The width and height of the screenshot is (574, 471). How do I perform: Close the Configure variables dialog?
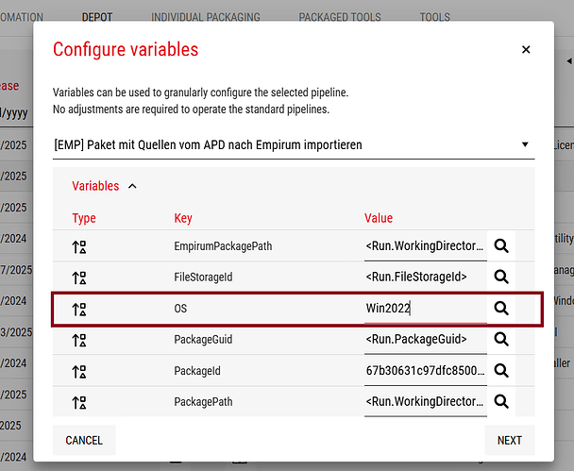click(x=526, y=50)
